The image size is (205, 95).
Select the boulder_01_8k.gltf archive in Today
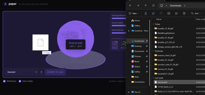[x=165, y=28]
